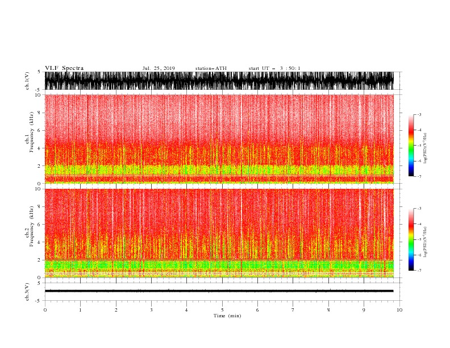Click the log(PSD) label beside ch.2 color bar
Screen dimensions: 450x348
point(425,242)
